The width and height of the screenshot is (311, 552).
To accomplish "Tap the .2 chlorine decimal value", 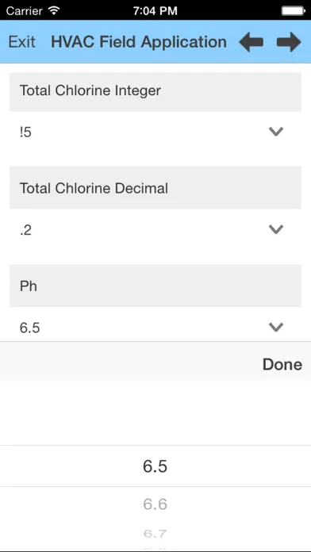I will pyautogui.click(x=25, y=230).
